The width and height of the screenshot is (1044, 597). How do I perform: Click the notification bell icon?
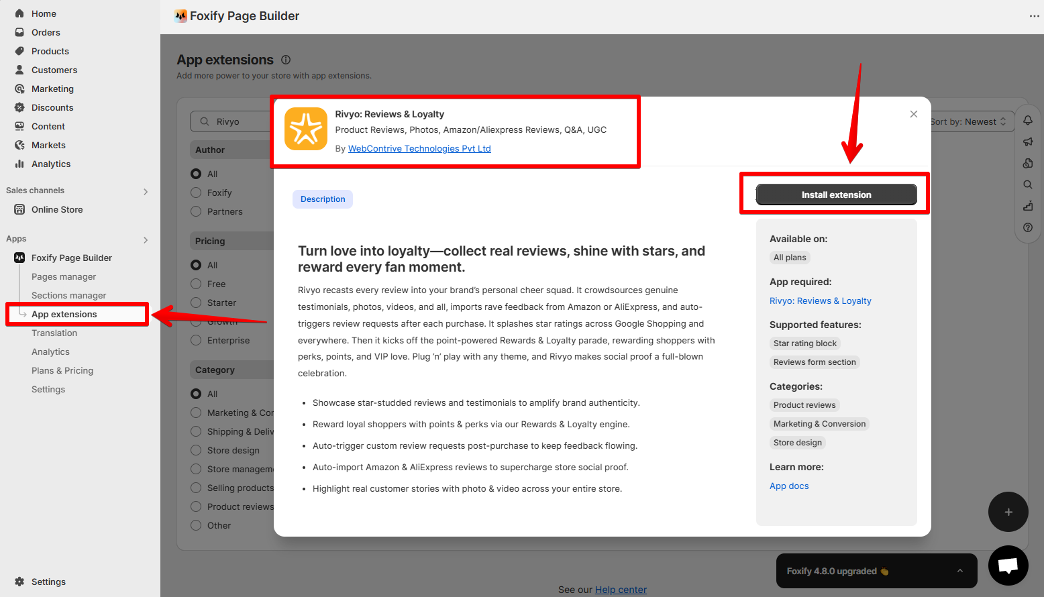click(1027, 120)
